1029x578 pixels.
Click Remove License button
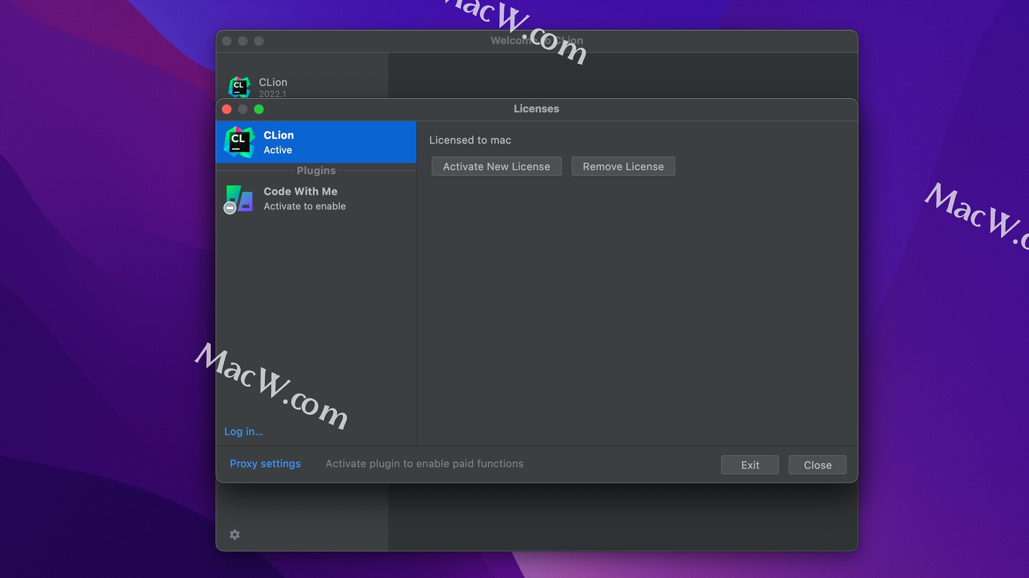(623, 166)
